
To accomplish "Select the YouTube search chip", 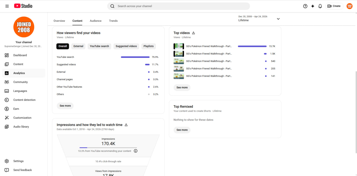I will pos(99,46).
